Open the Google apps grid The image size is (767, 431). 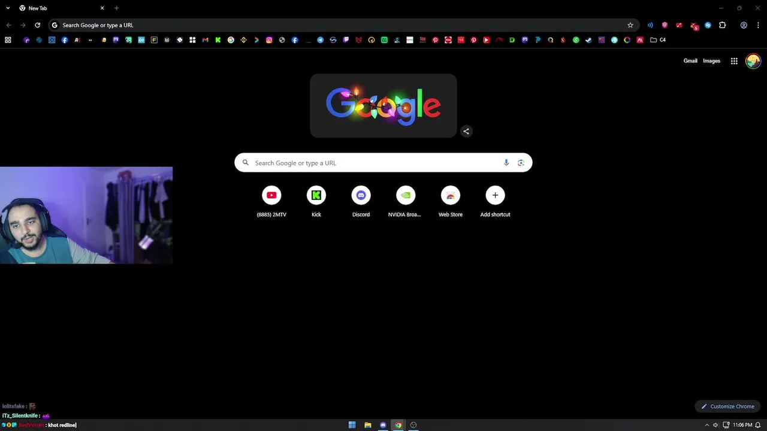coord(734,61)
